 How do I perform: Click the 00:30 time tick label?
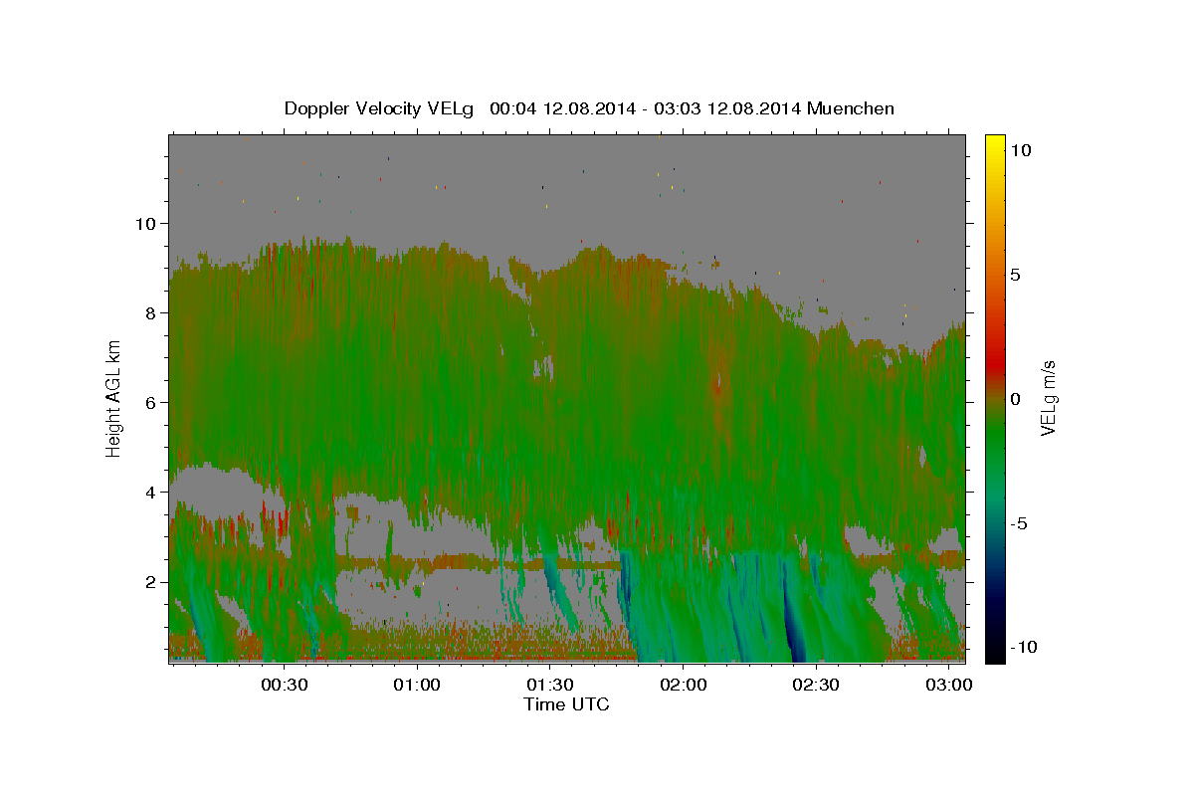click(x=284, y=686)
